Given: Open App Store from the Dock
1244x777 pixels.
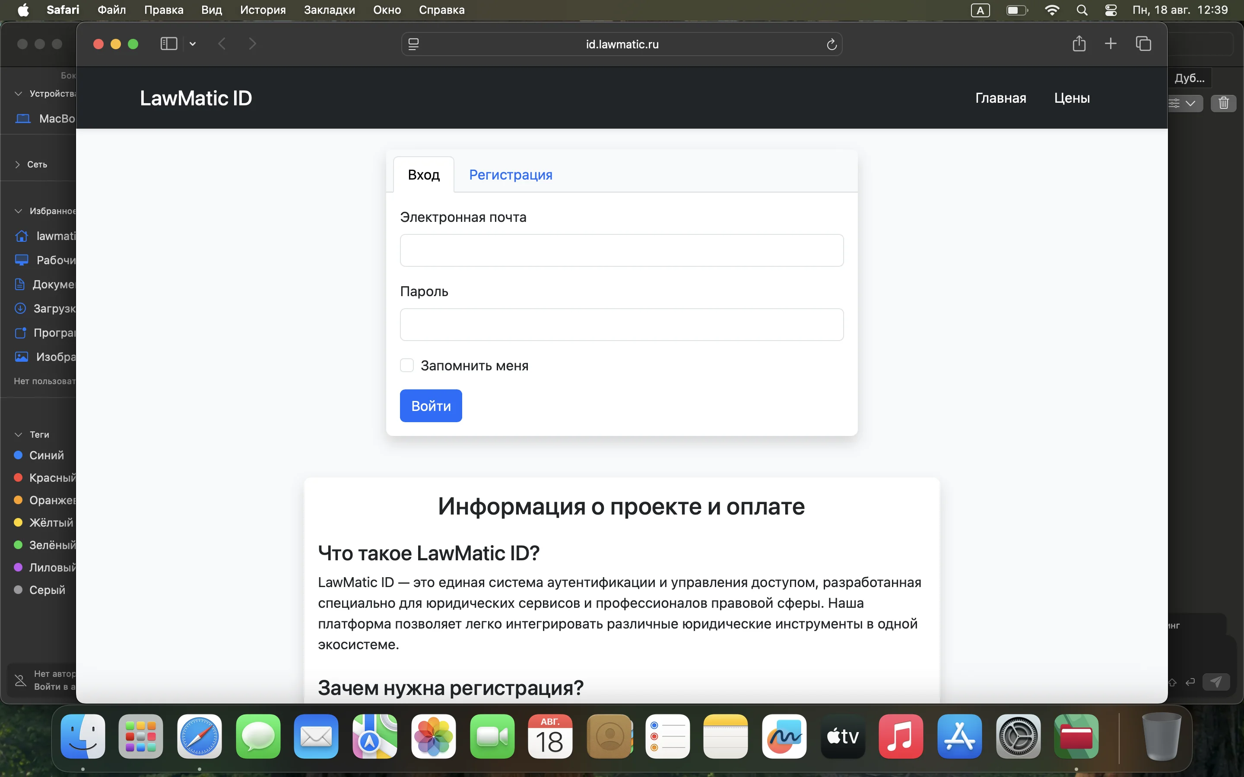Looking at the screenshot, I should [x=959, y=736].
